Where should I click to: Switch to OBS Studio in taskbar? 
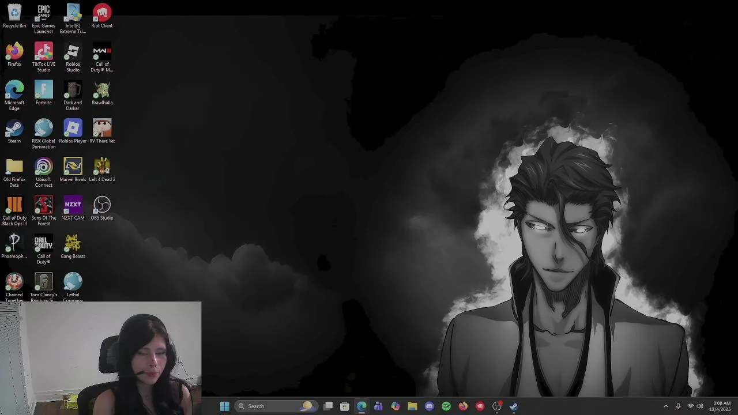click(x=497, y=406)
